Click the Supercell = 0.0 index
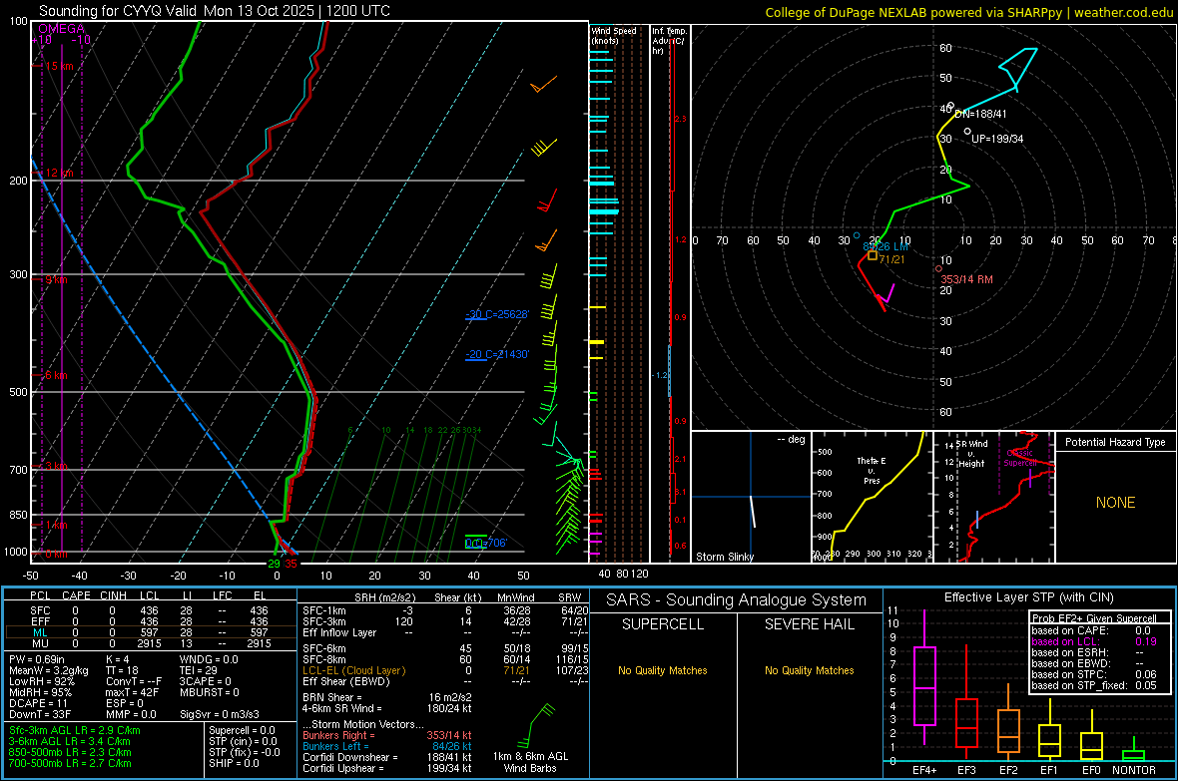 (x=242, y=730)
